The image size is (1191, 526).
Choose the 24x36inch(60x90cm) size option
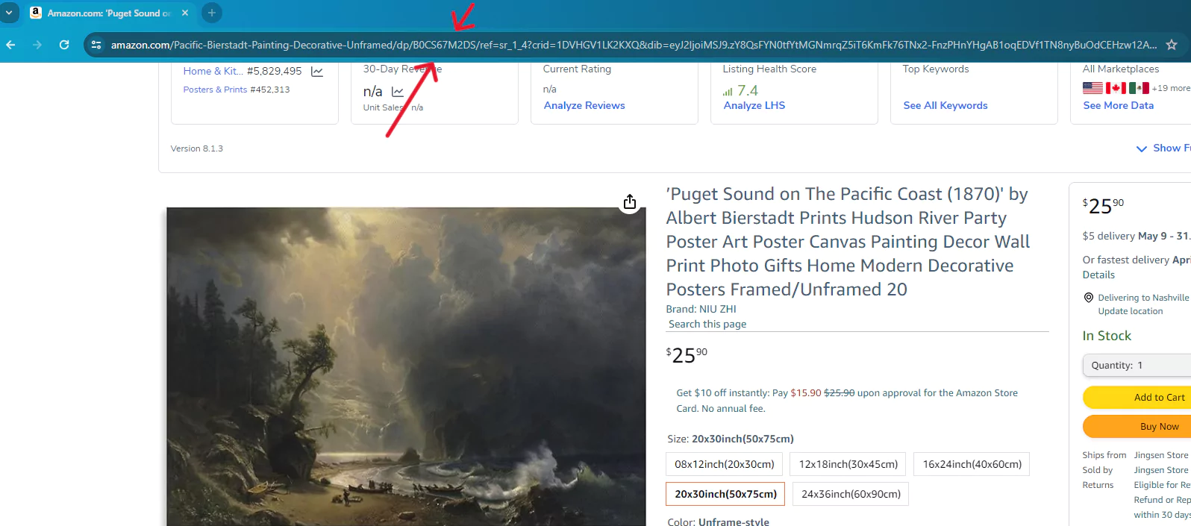tap(851, 494)
